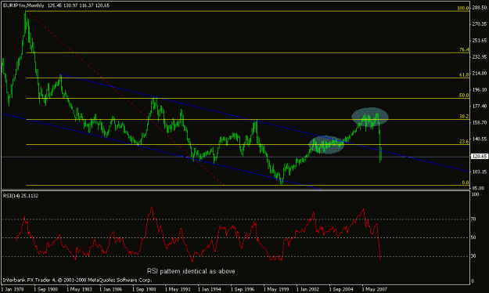
Task: Click the 1 Sep 1988 date label
Action: coord(144,289)
